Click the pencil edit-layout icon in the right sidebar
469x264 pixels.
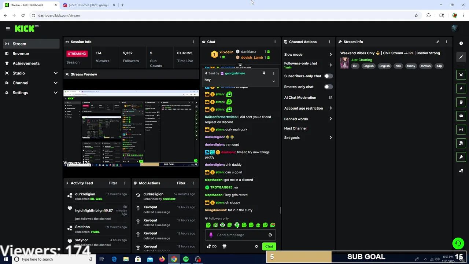(x=461, y=57)
